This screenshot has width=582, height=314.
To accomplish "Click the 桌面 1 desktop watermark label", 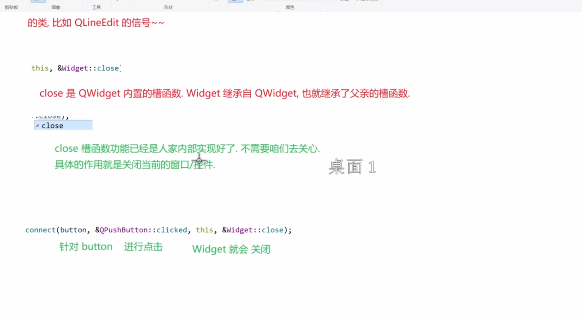I will pyautogui.click(x=352, y=166).
